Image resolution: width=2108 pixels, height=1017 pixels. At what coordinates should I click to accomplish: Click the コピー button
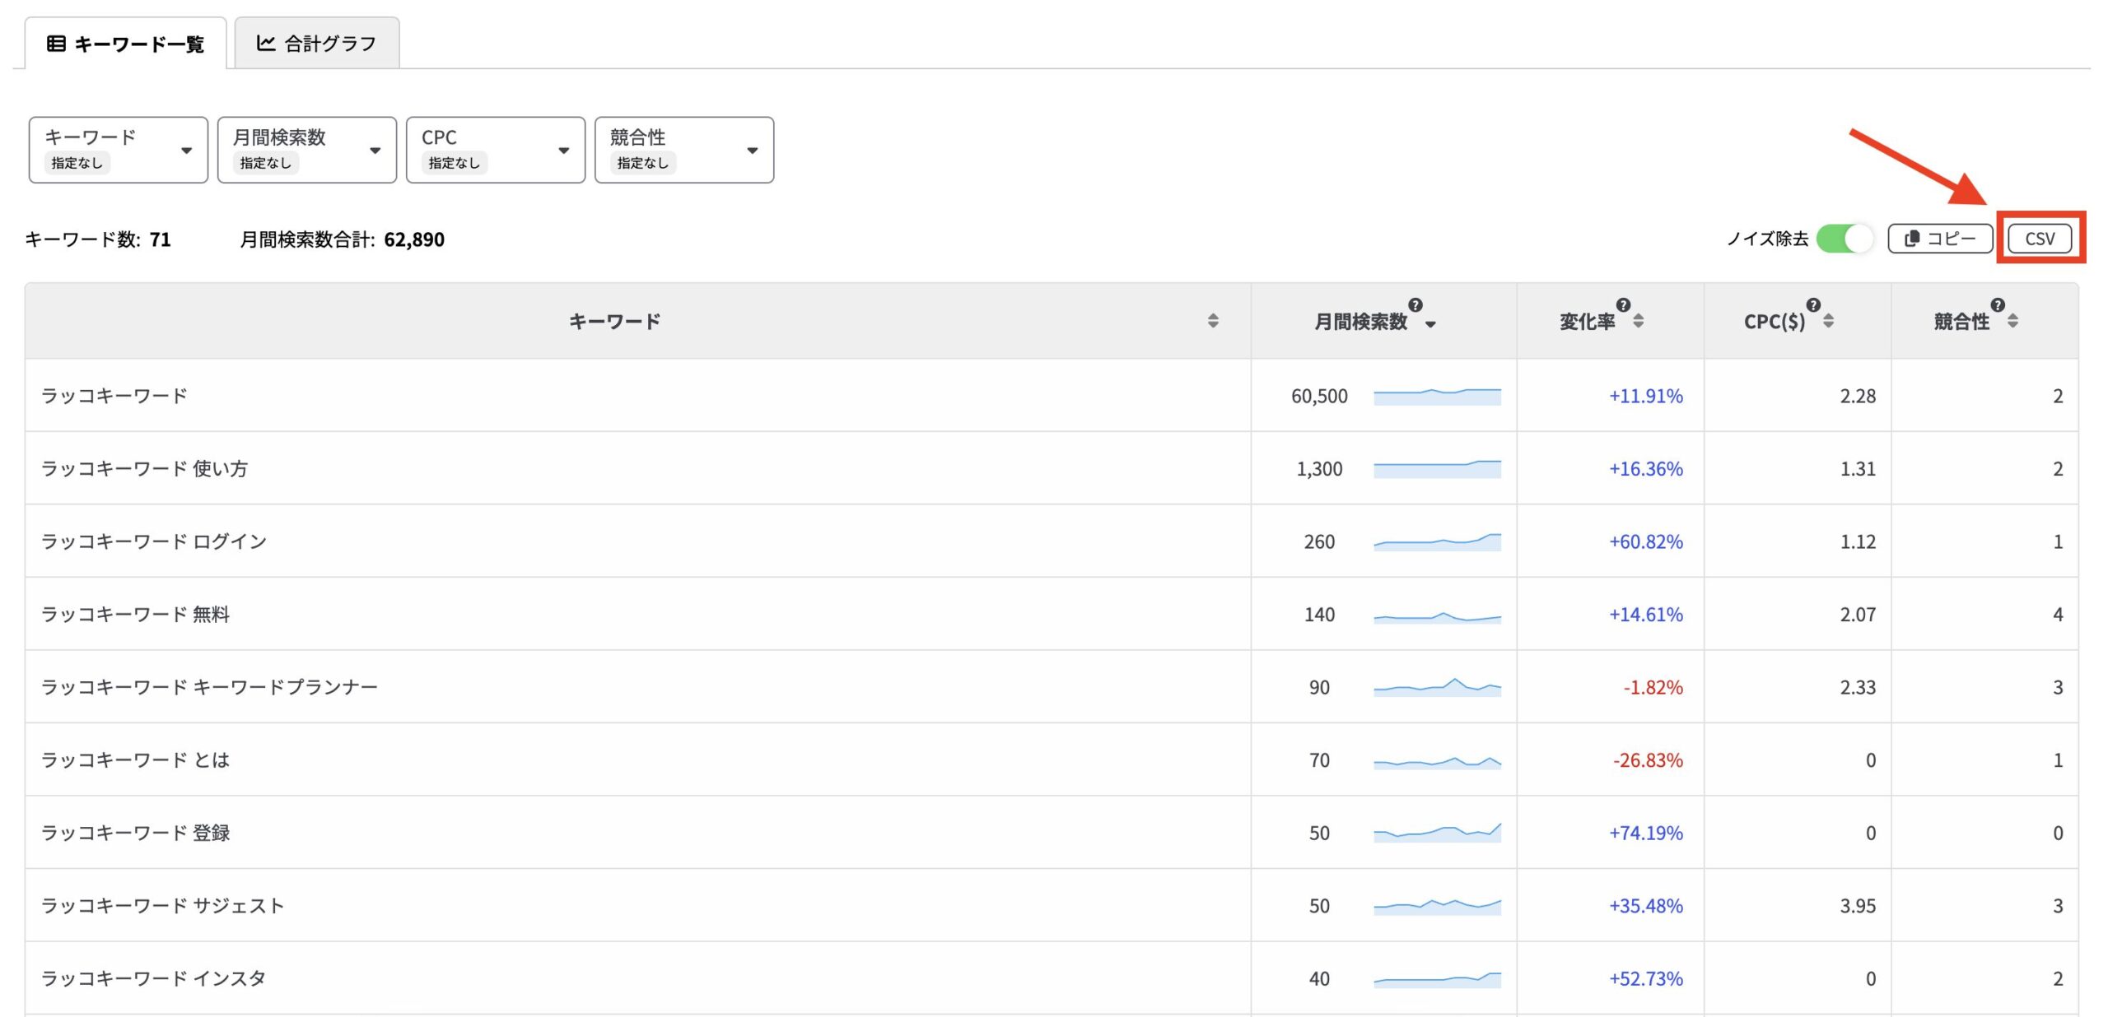1940,239
